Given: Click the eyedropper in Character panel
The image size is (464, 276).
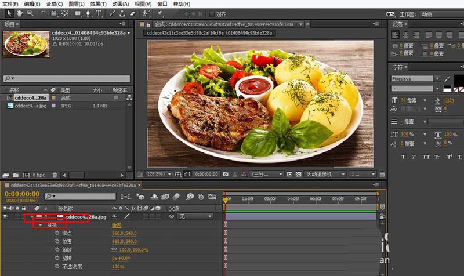Looking at the screenshot, I should tap(447, 79).
